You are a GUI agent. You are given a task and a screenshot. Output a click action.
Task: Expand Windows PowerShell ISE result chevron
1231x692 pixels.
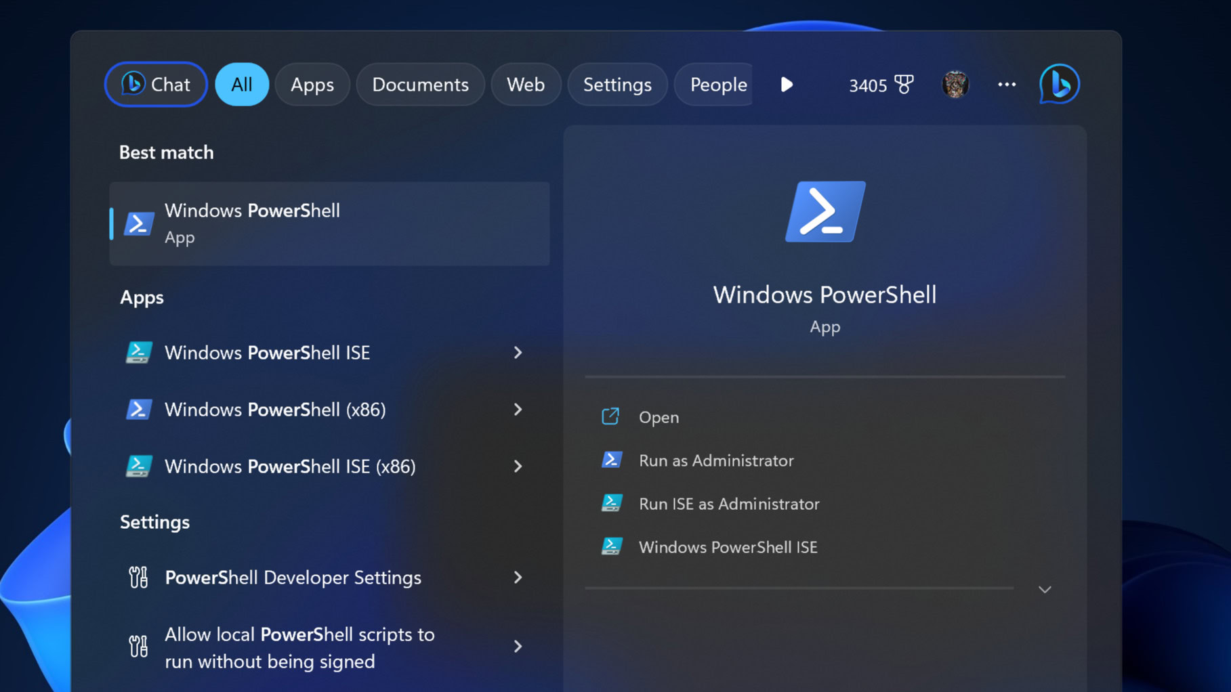click(518, 353)
